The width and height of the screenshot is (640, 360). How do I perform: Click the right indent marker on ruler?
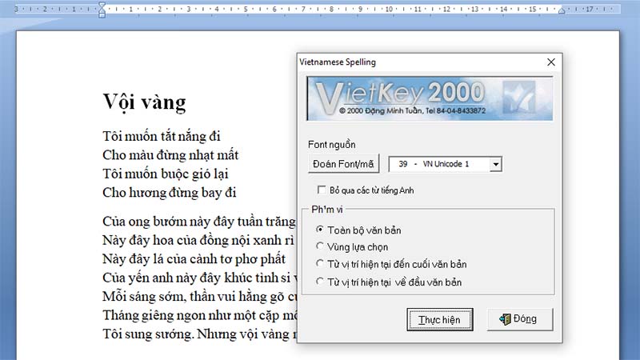point(562,10)
